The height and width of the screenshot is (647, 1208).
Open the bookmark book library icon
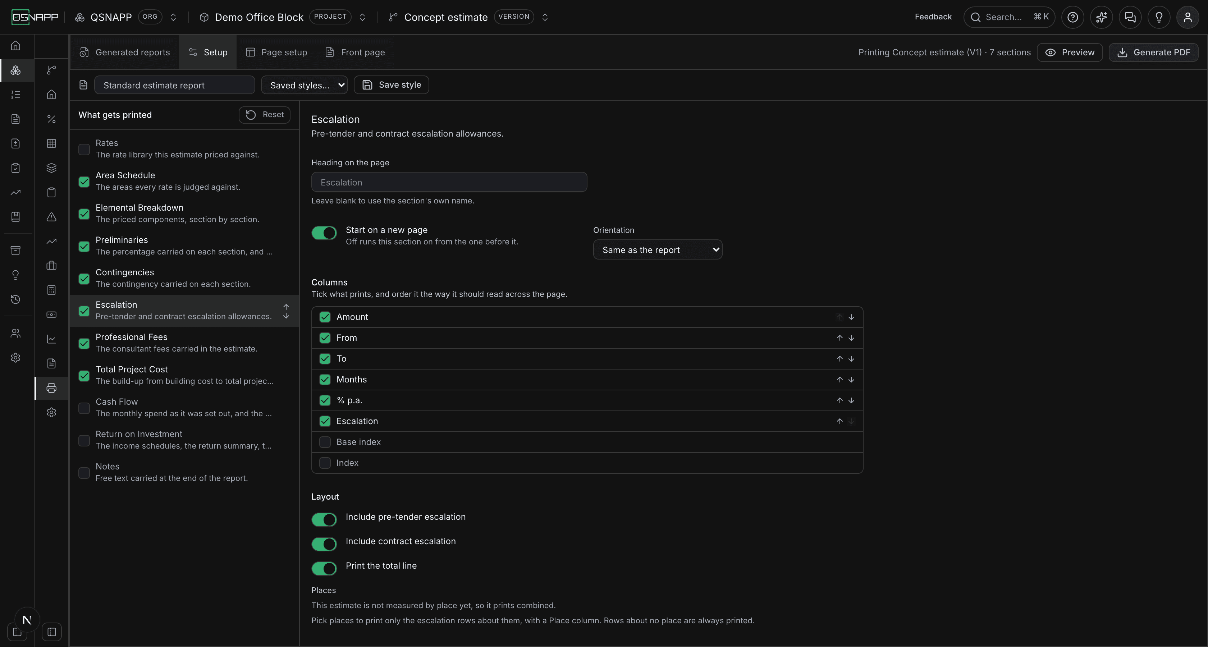click(15, 217)
